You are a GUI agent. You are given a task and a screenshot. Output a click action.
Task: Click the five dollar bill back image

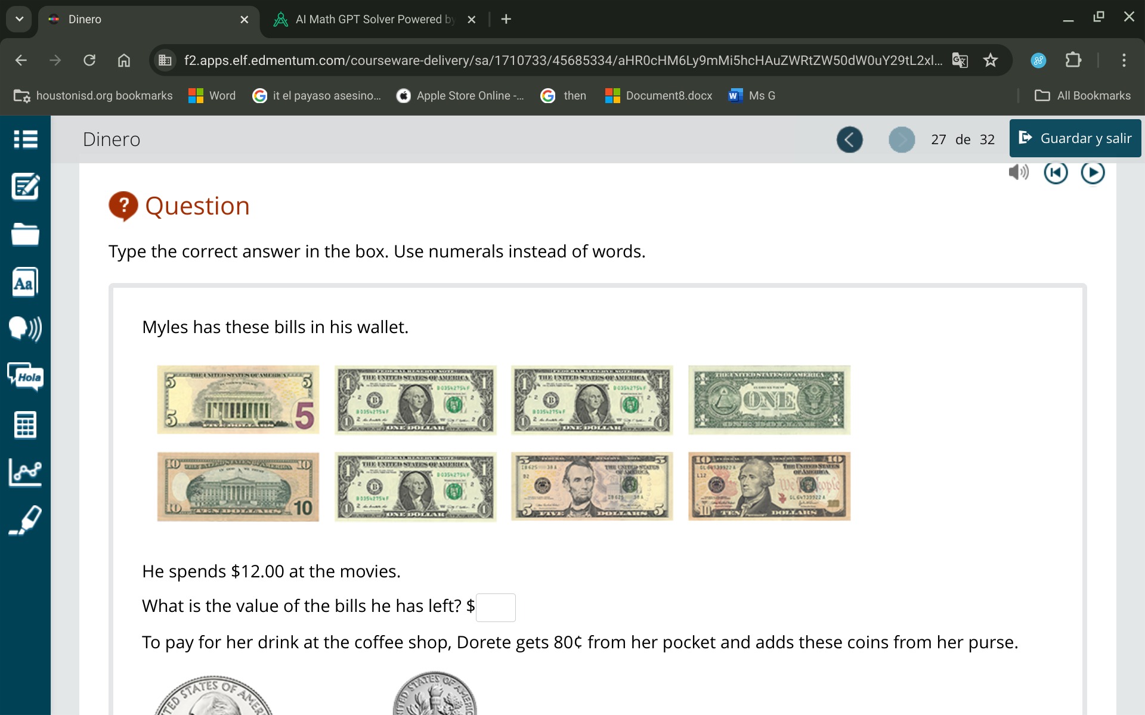tap(238, 400)
